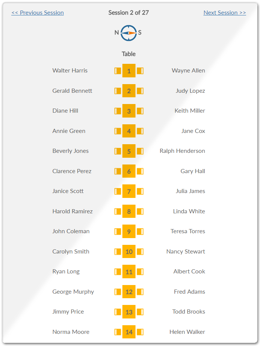
Task: Select player Helen Walker
Action: tap(187, 332)
